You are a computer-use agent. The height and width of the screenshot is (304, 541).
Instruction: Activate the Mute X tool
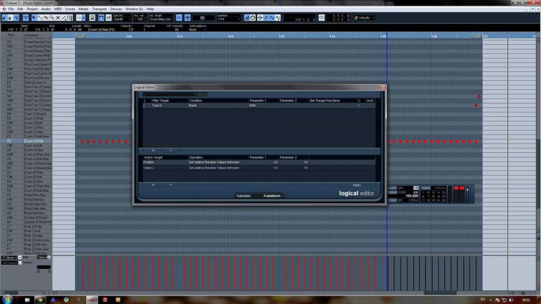click(58, 18)
